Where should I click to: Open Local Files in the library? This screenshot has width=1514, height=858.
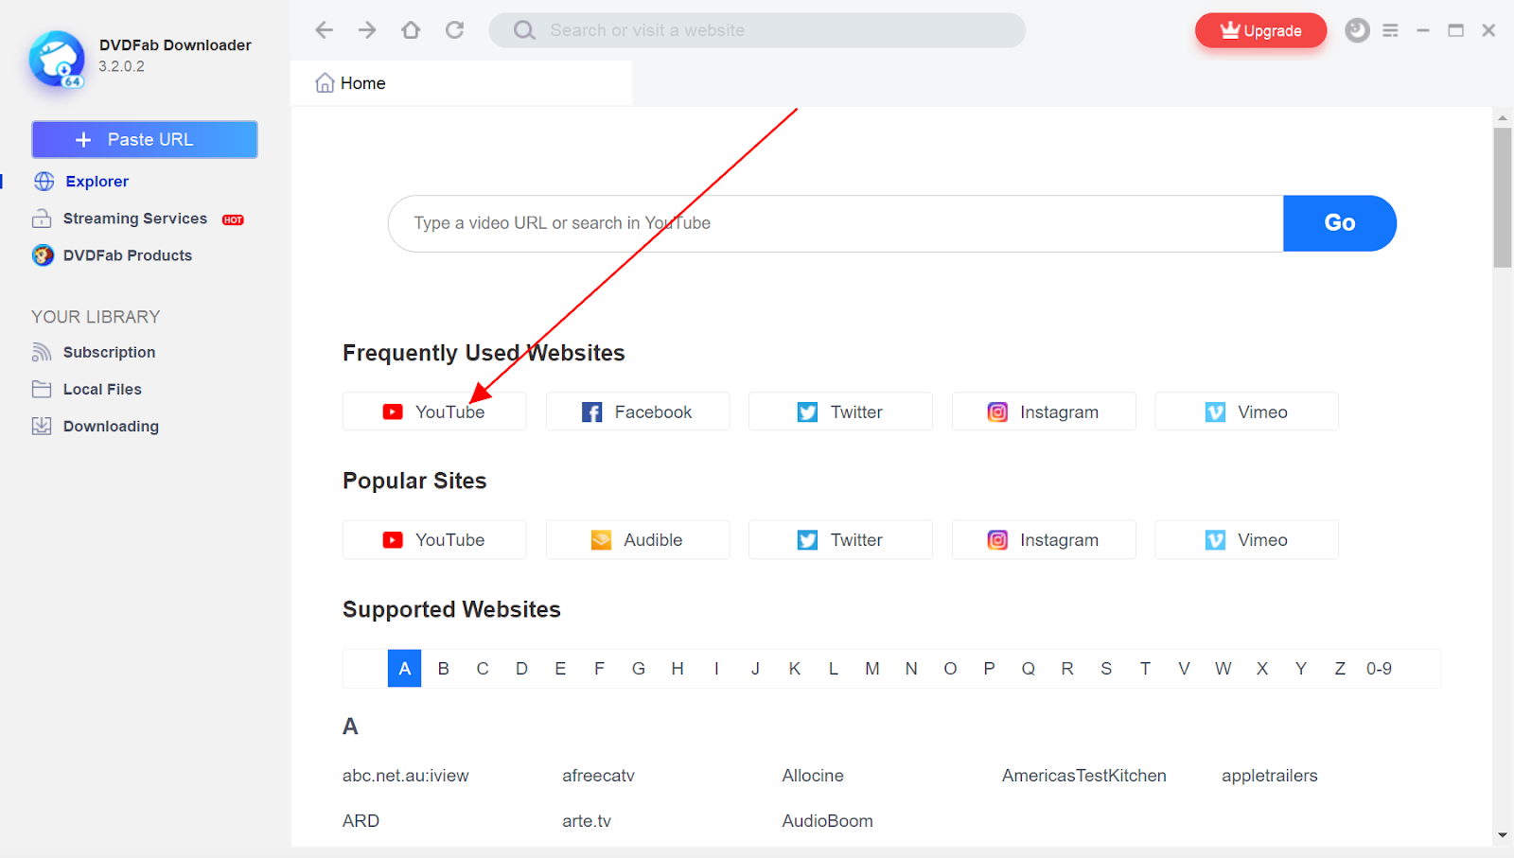pos(87,389)
